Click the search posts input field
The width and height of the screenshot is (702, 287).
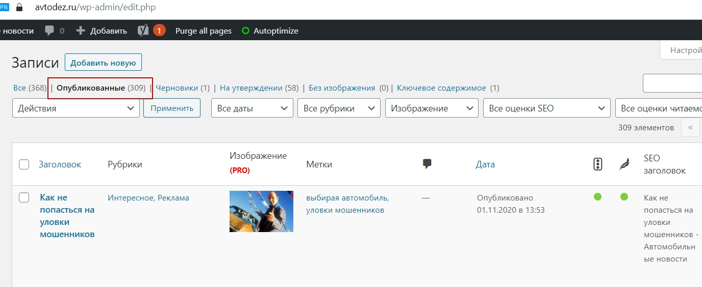pos(672,83)
